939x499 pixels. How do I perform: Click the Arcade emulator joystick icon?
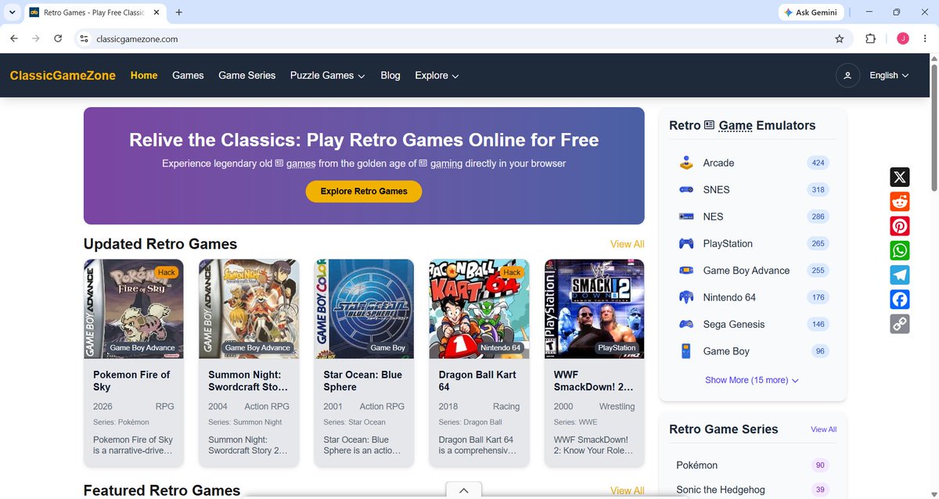(685, 163)
